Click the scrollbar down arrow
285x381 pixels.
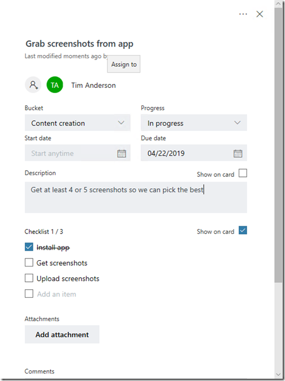[278, 374]
